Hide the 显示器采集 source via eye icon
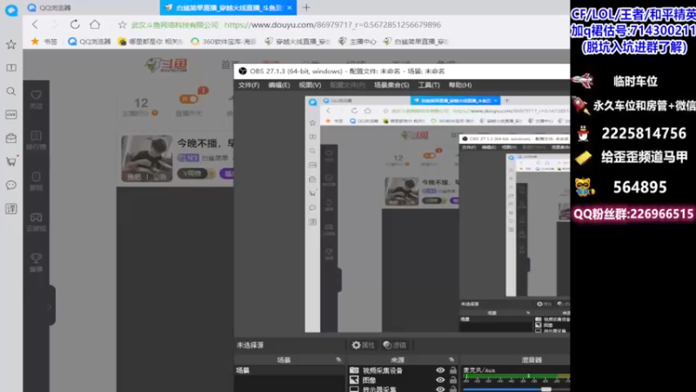The width and height of the screenshot is (696, 392). pyautogui.click(x=440, y=389)
